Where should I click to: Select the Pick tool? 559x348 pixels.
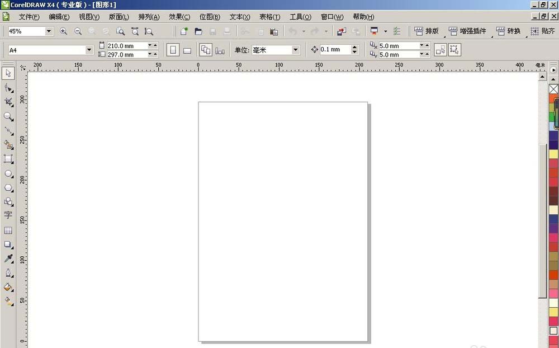pos(8,73)
